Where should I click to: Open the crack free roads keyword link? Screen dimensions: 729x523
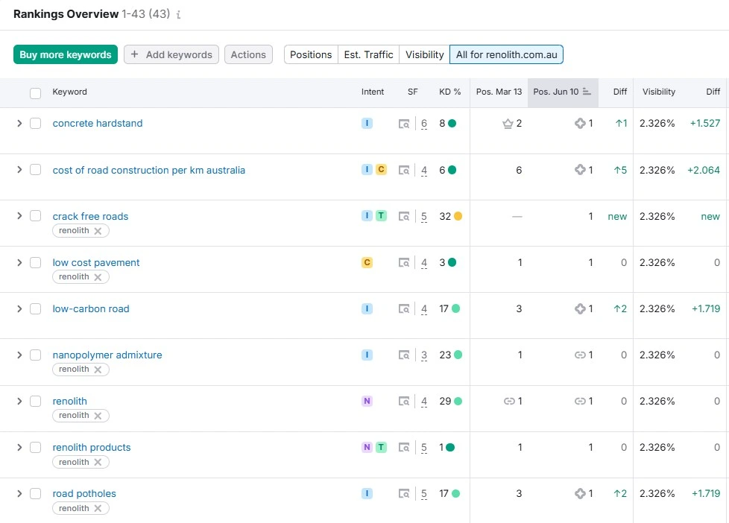tap(90, 216)
